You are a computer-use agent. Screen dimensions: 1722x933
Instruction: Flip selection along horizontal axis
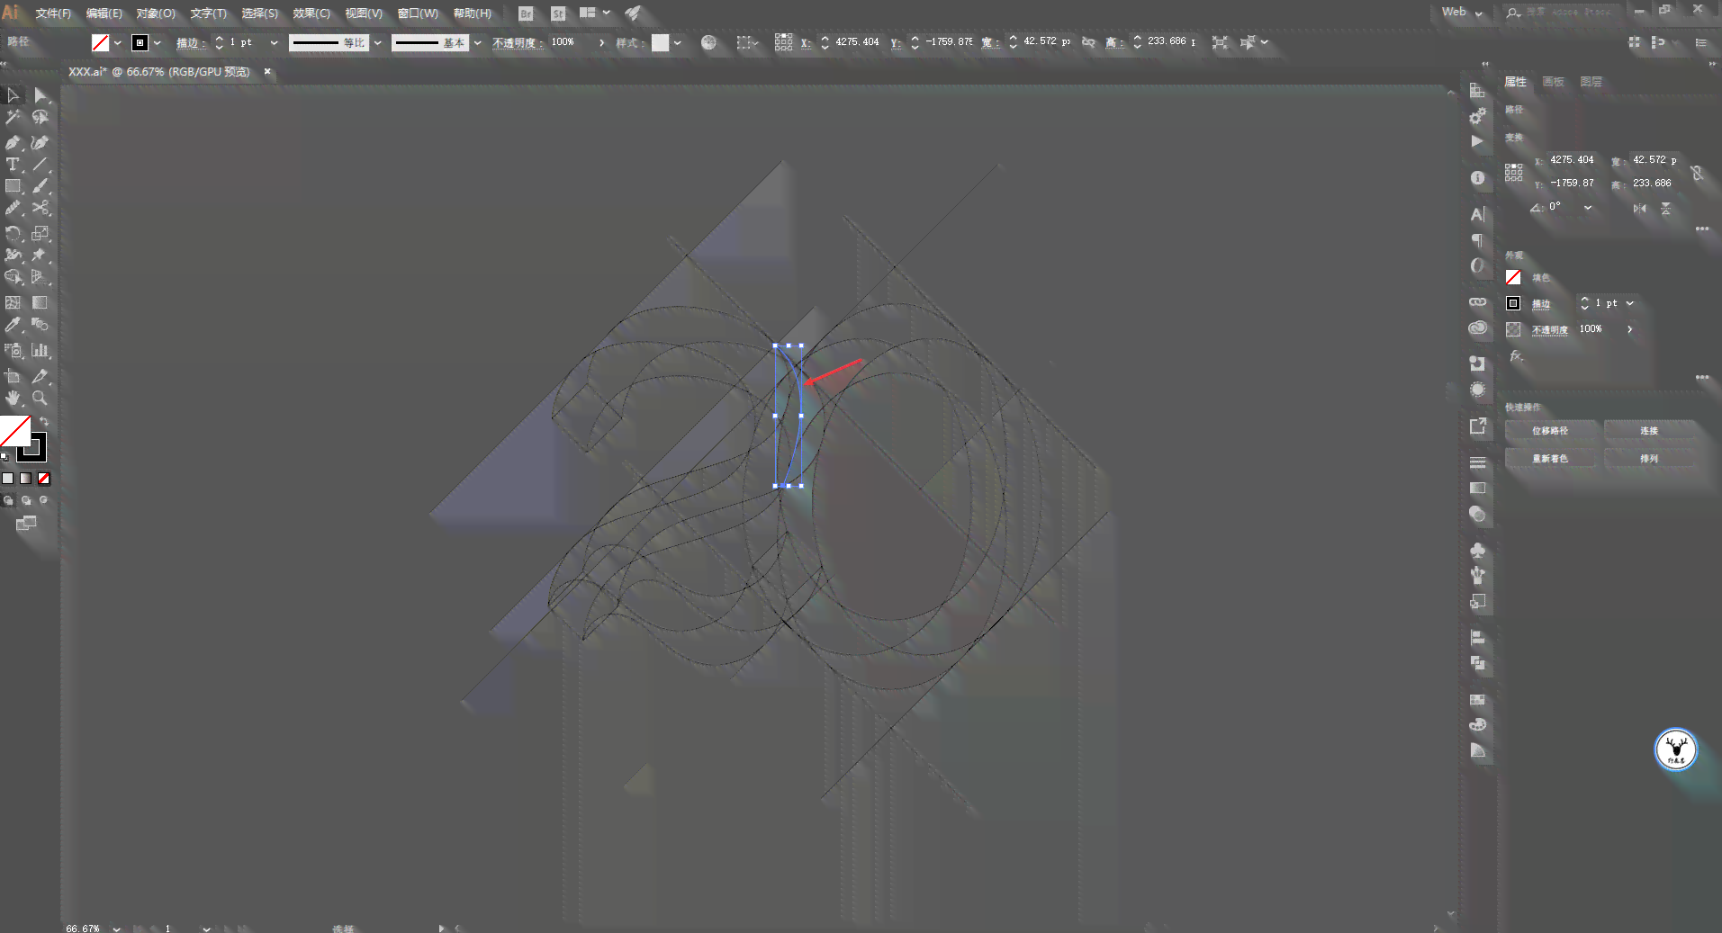(1640, 208)
